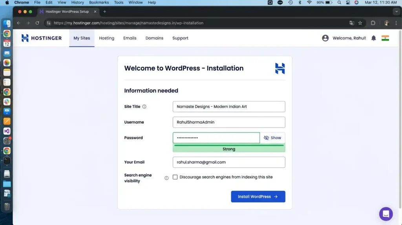Click into the Password field
This screenshot has width=402, height=225.
pyautogui.click(x=216, y=138)
